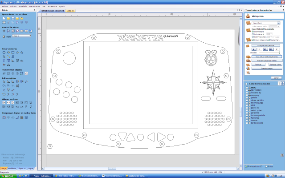This screenshot has height=178, width=285.
Task: Select the 'Color General' radio button
Action: (252, 34)
